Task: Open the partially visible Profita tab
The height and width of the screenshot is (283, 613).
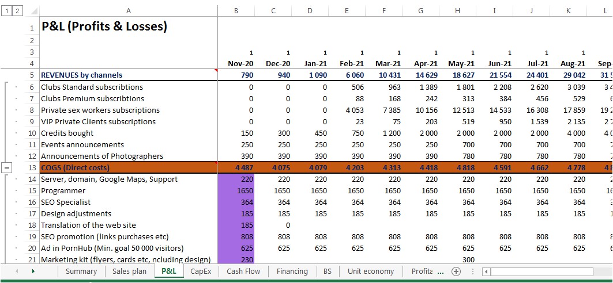Action: click(x=422, y=271)
